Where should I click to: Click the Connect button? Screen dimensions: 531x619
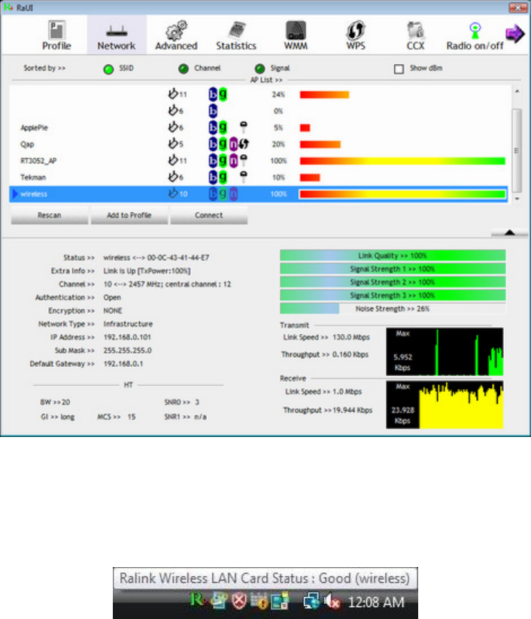[209, 215]
